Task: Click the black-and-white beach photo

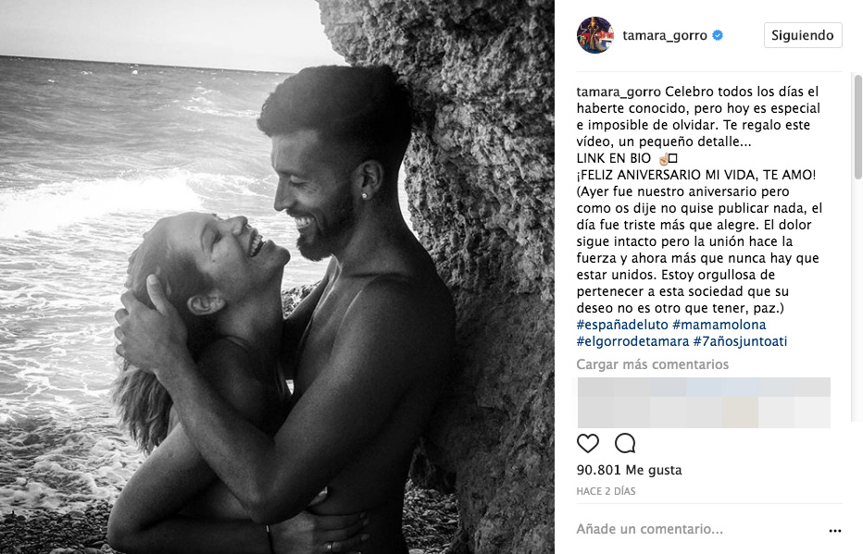Action: point(277,277)
